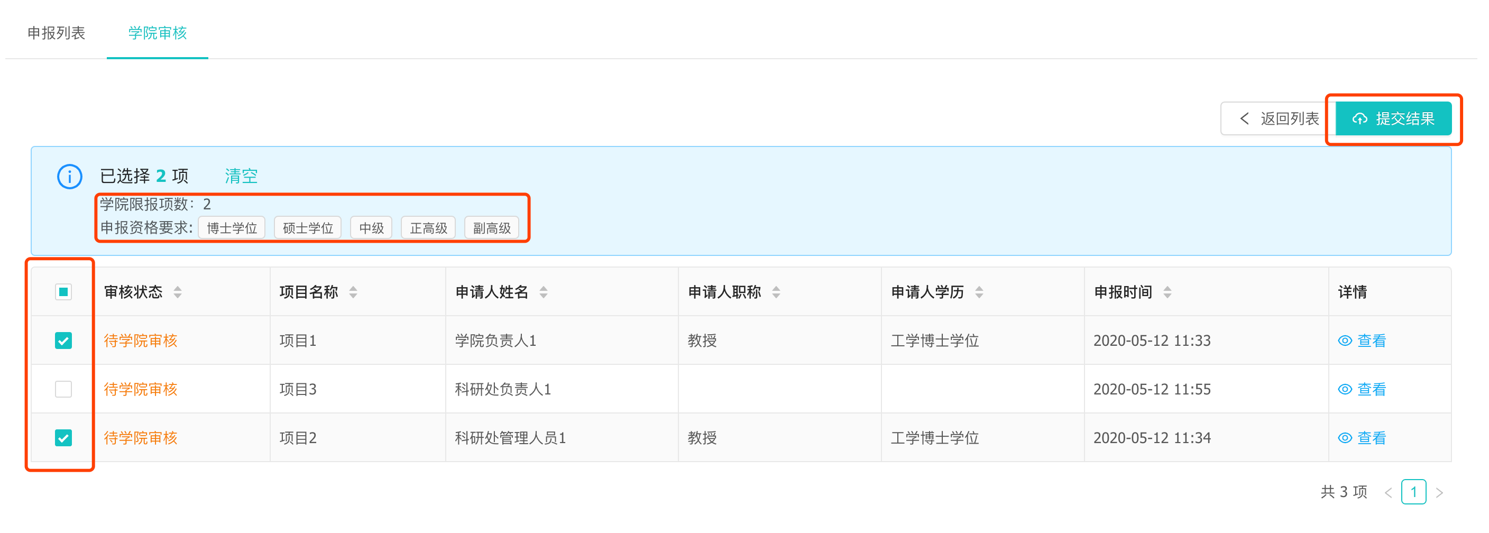Select the 学院审核 tab

pyautogui.click(x=157, y=33)
